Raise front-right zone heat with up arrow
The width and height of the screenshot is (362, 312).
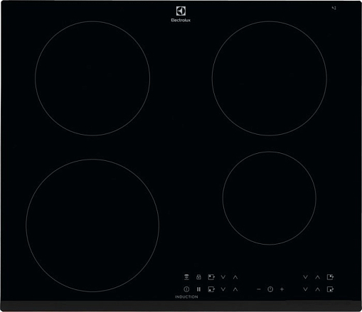click(318, 289)
